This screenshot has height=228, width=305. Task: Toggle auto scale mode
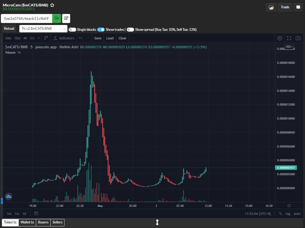pyautogui.click(x=297, y=214)
